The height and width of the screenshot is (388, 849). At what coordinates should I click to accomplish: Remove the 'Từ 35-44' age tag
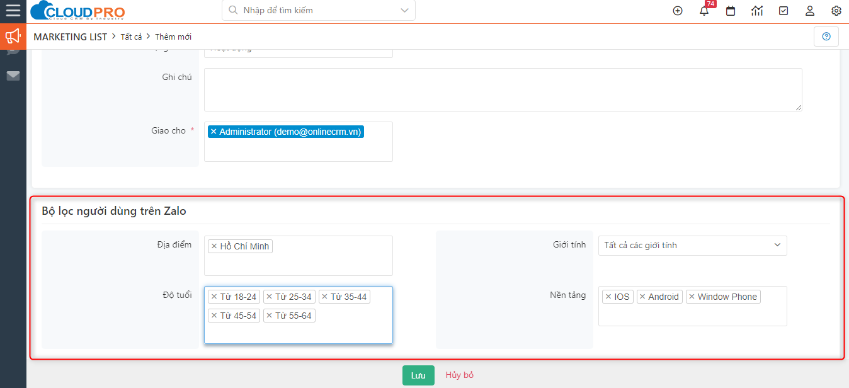[x=324, y=297]
